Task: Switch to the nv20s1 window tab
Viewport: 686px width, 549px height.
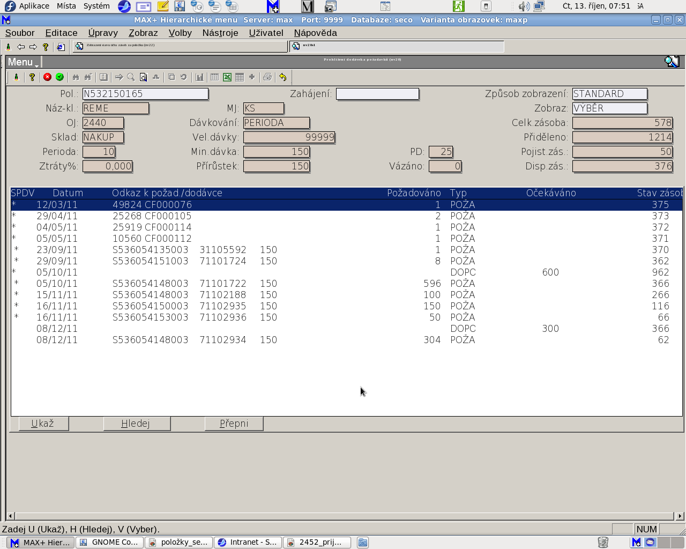Action: tap(397, 46)
